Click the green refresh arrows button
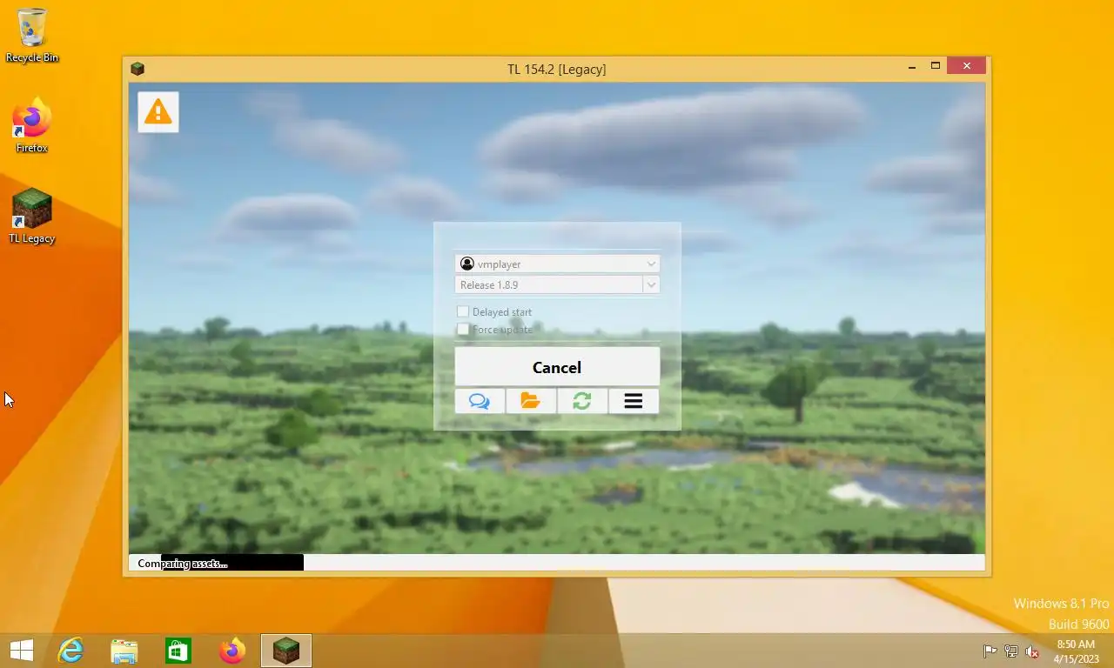Image resolution: width=1114 pixels, height=668 pixels. tap(582, 401)
